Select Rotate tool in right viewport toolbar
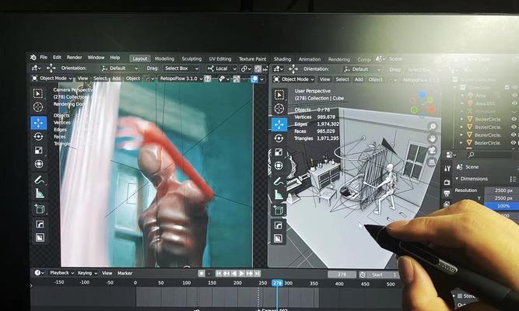The image size is (519, 311). click(x=279, y=138)
